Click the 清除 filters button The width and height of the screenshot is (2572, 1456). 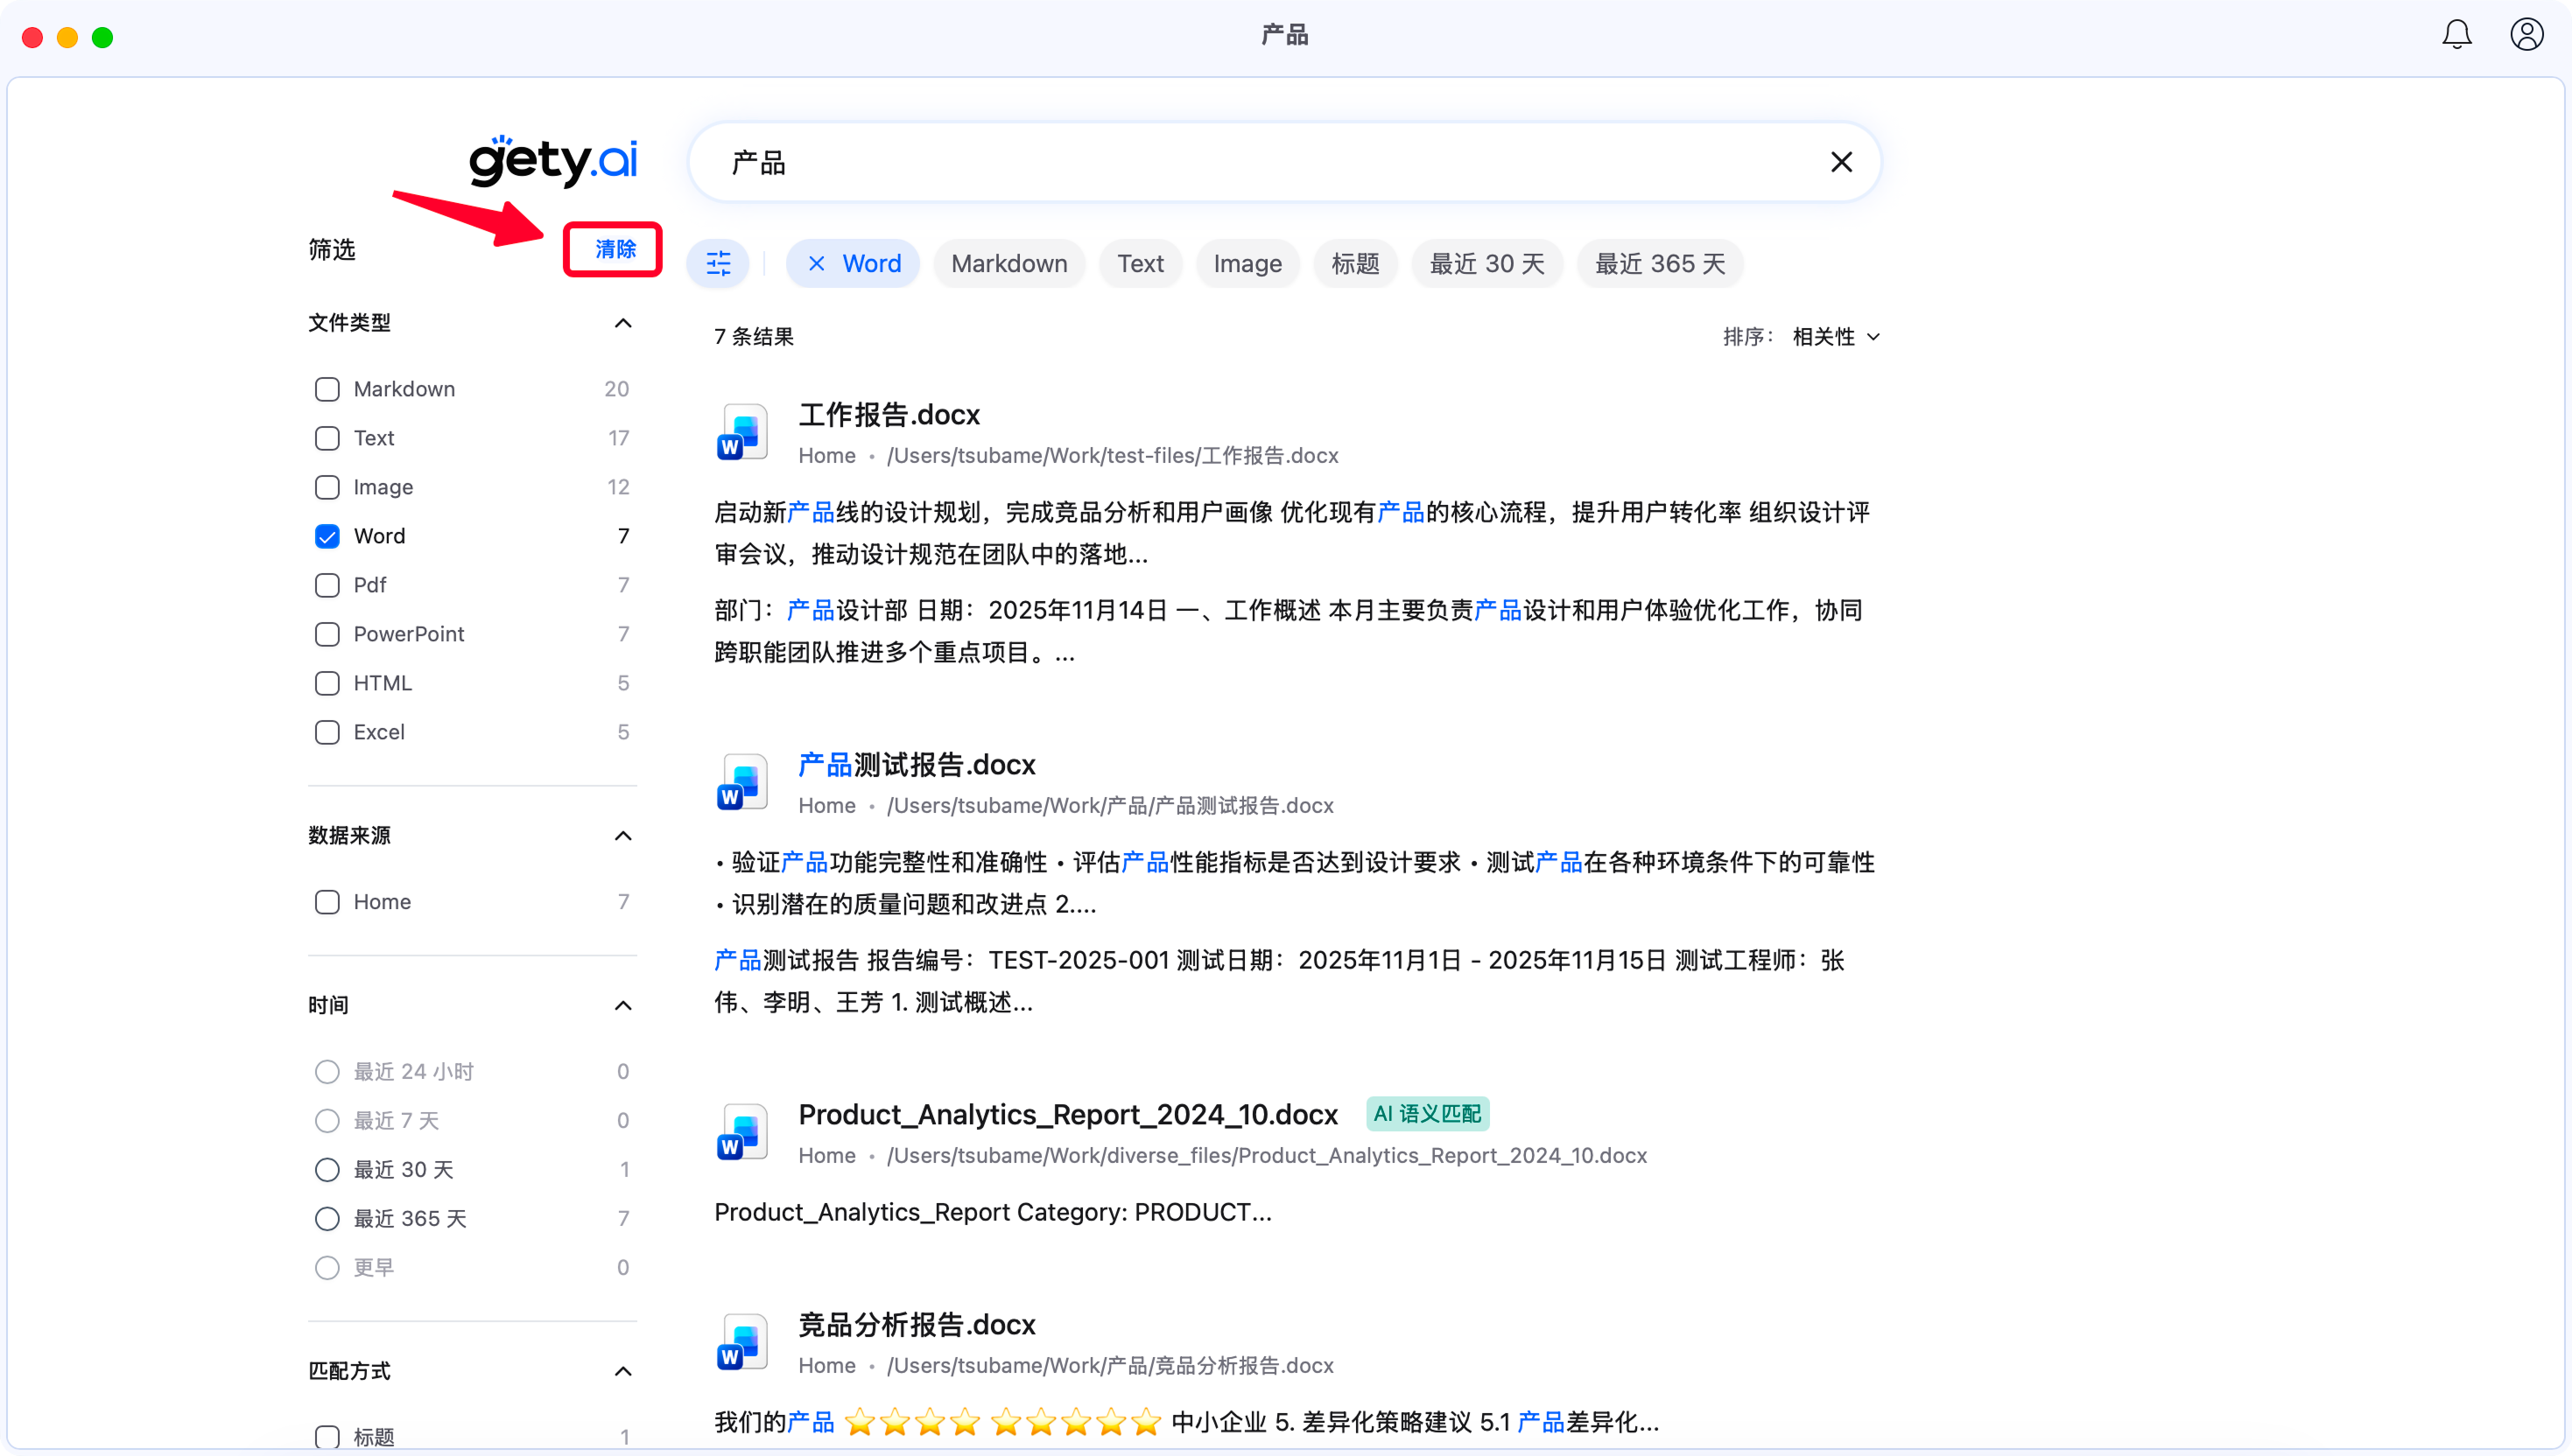point(615,249)
